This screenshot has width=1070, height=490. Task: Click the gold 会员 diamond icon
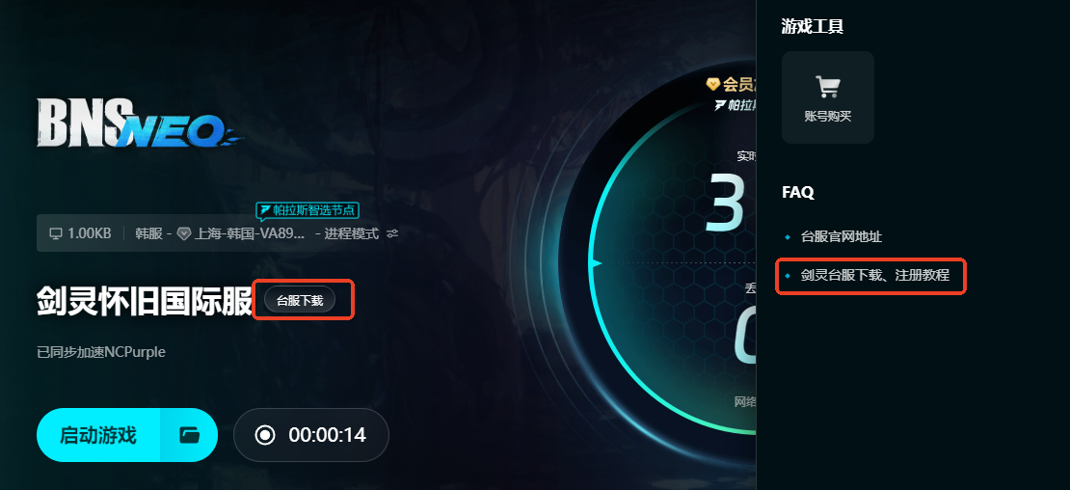coord(713,84)
